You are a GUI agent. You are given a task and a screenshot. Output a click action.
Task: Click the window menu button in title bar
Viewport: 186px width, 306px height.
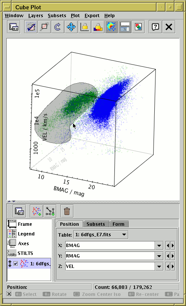click(7, 7)
